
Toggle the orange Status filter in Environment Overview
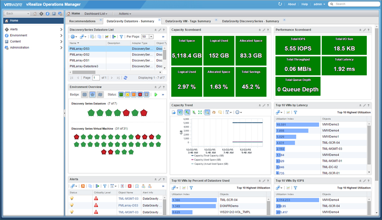[x=134, y=94]
